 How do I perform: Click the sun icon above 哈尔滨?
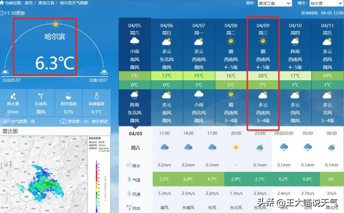click(56, 24)
